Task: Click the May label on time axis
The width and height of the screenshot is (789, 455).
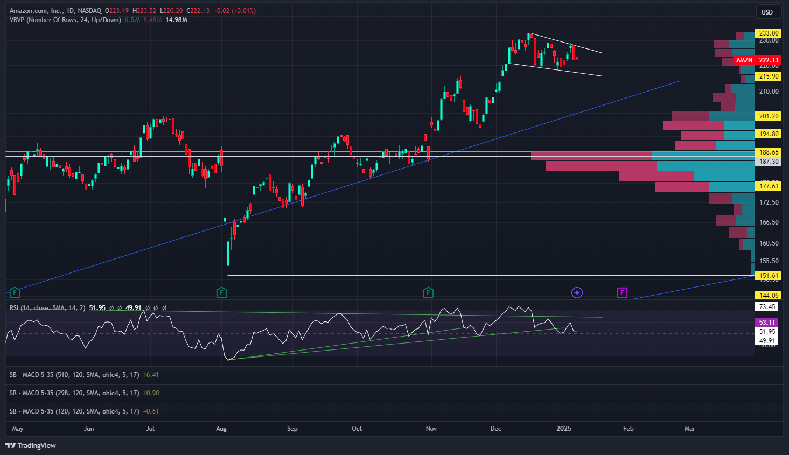Action: [18, 429]
